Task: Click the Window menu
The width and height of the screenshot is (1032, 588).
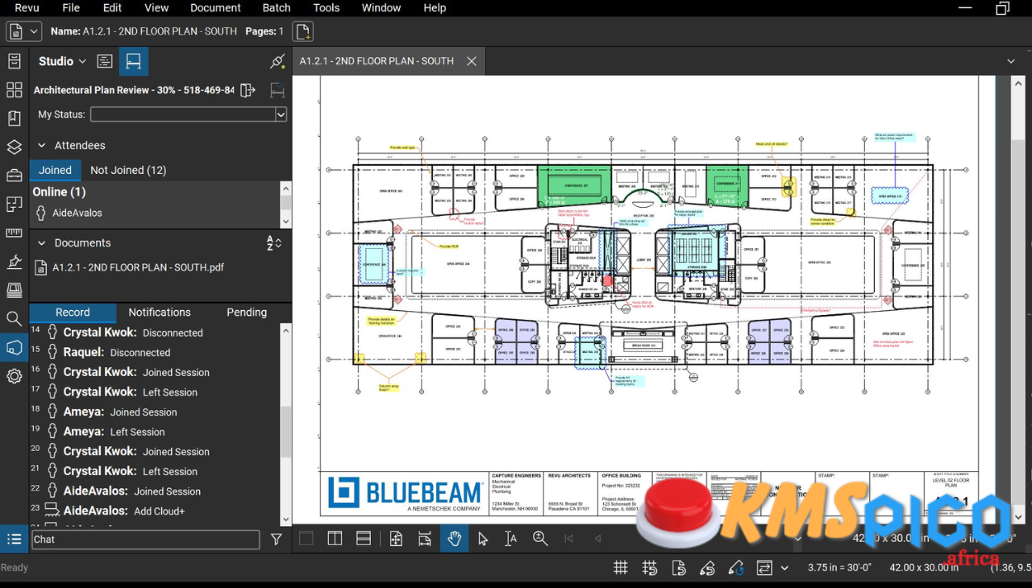Action: (381, 8)
